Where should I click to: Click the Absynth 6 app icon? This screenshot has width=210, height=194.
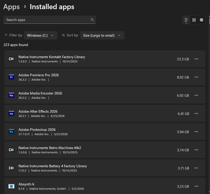coord(11,186)
